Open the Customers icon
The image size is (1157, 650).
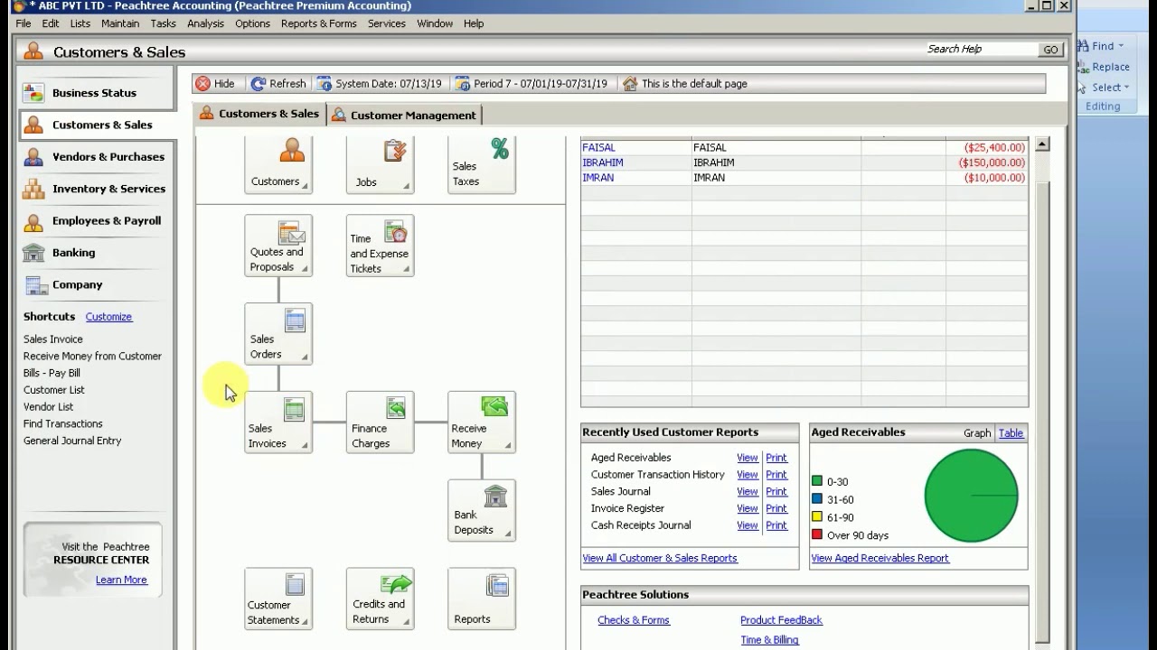[x=278, y=164]
